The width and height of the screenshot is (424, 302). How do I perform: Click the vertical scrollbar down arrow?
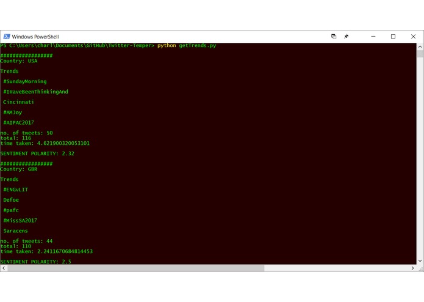tap(420, 261)
